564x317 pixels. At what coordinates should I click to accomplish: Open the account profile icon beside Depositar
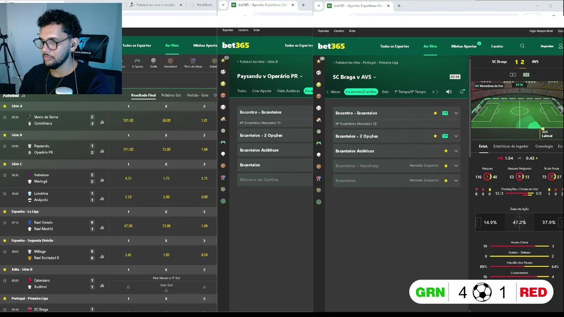(x=560, y=46)
